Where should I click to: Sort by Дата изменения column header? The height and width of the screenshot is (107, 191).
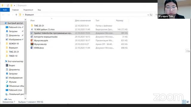(83, 21)
